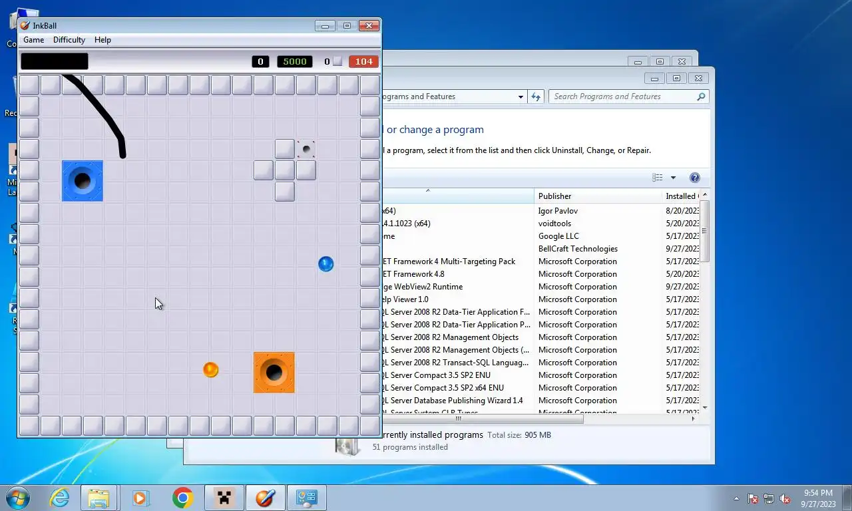Open the help question mark button
Image resolution: width=852 pixels, height=511 pixels.
click(695, 178)
